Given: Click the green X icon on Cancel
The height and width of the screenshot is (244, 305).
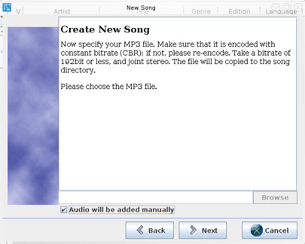Looking at the screenshot, I should pyautogui.click(x=256, y=231).
